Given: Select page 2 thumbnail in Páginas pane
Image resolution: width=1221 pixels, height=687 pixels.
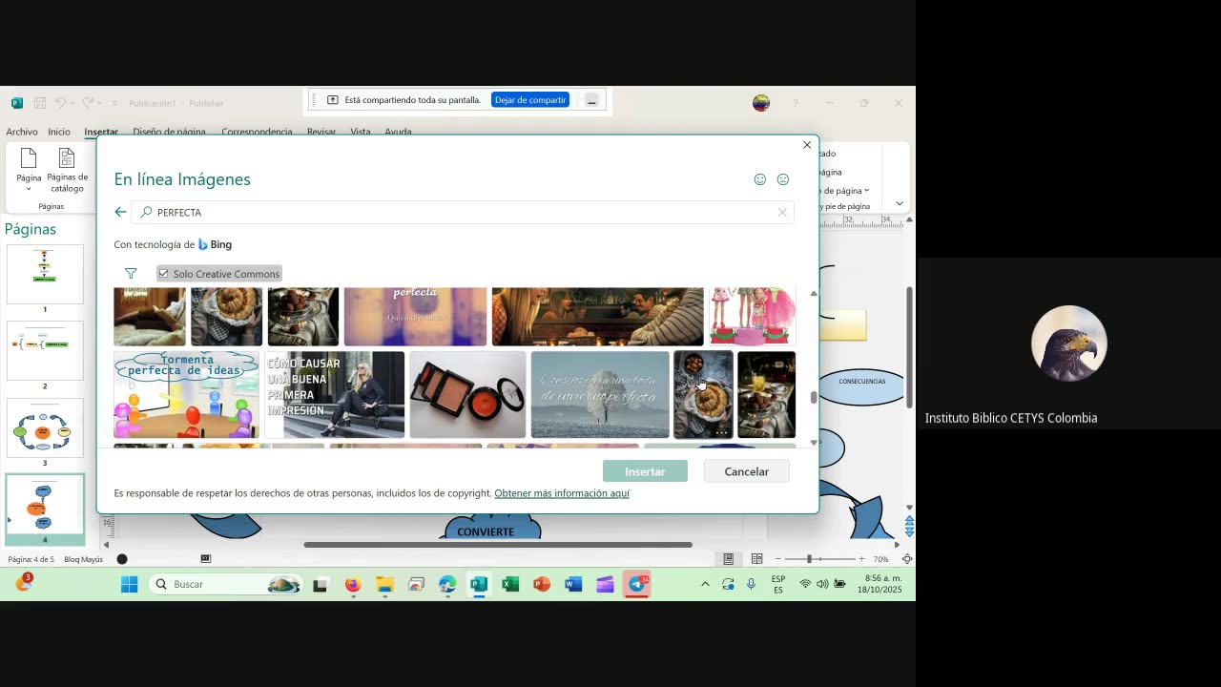Looking at the screenshot, I should 45,351.
